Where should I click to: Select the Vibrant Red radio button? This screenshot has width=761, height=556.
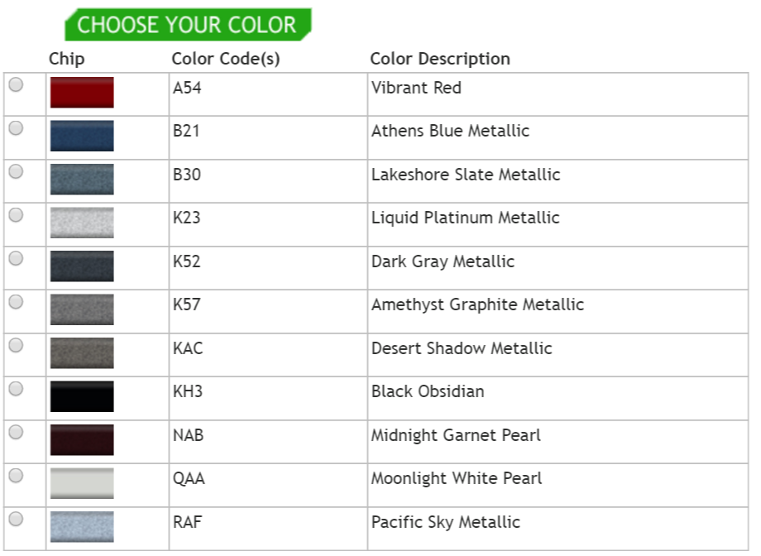(16, 84)
